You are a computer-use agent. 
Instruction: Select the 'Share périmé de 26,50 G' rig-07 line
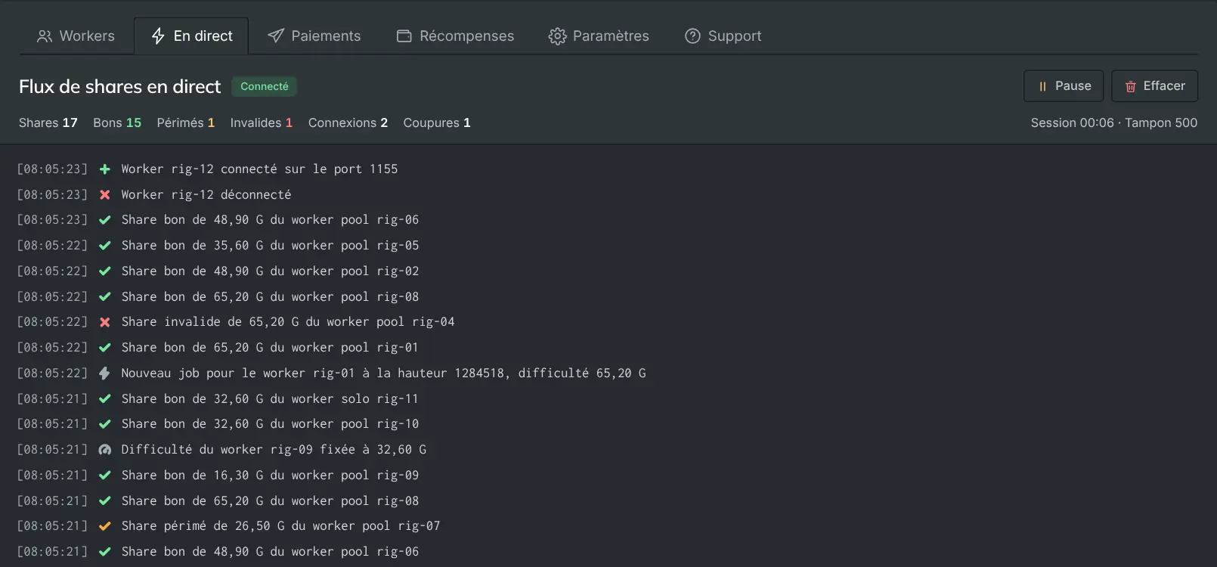pos(280,526)
